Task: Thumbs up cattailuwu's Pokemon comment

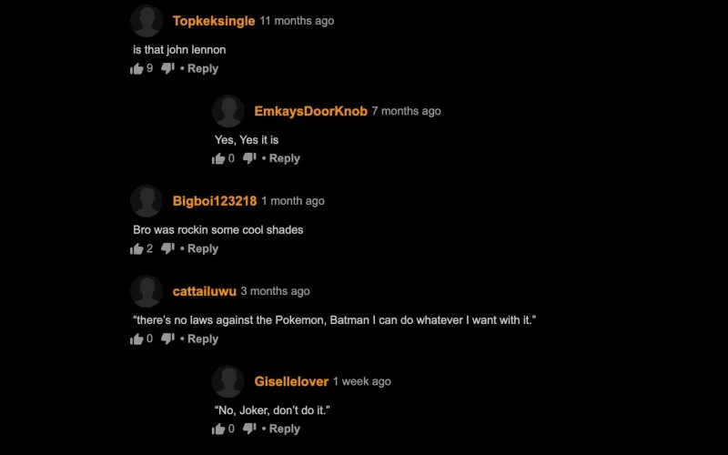Action: 136,339
